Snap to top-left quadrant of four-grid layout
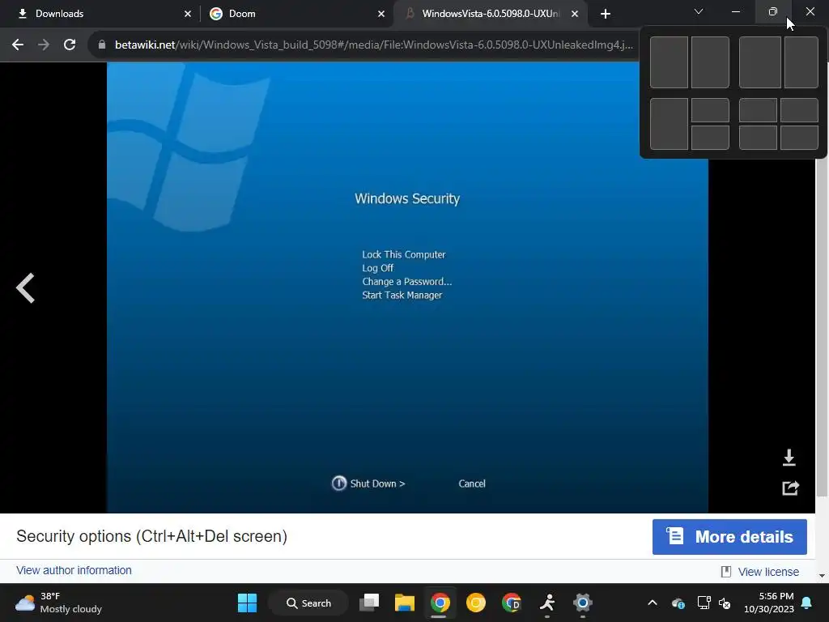The image size is (829, 622). pos(758,110)
